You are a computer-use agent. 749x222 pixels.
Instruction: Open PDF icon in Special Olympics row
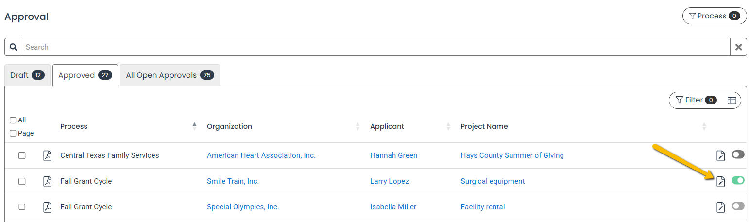[x=47, y=207]
